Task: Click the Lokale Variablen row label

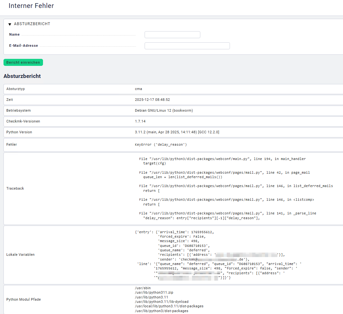Action: tap(20, 255)
